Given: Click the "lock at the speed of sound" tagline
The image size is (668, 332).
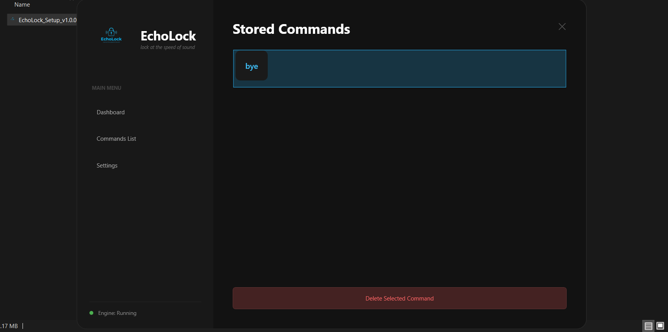Looking at the screenshot, I should pyautogui.click(x=167, y=47).
